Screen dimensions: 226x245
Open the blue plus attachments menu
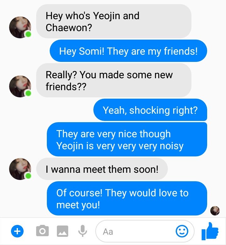17,231
